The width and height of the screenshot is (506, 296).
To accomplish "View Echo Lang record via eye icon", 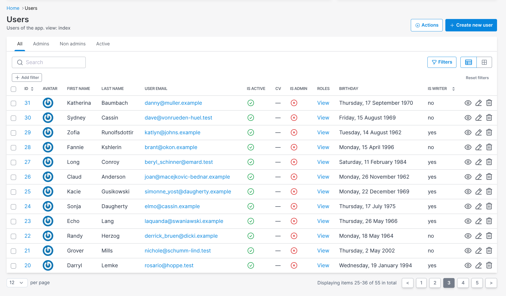I will click(468, 221).
